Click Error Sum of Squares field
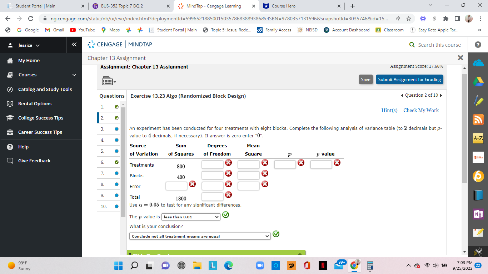The image size is (488, 274). 176,186
